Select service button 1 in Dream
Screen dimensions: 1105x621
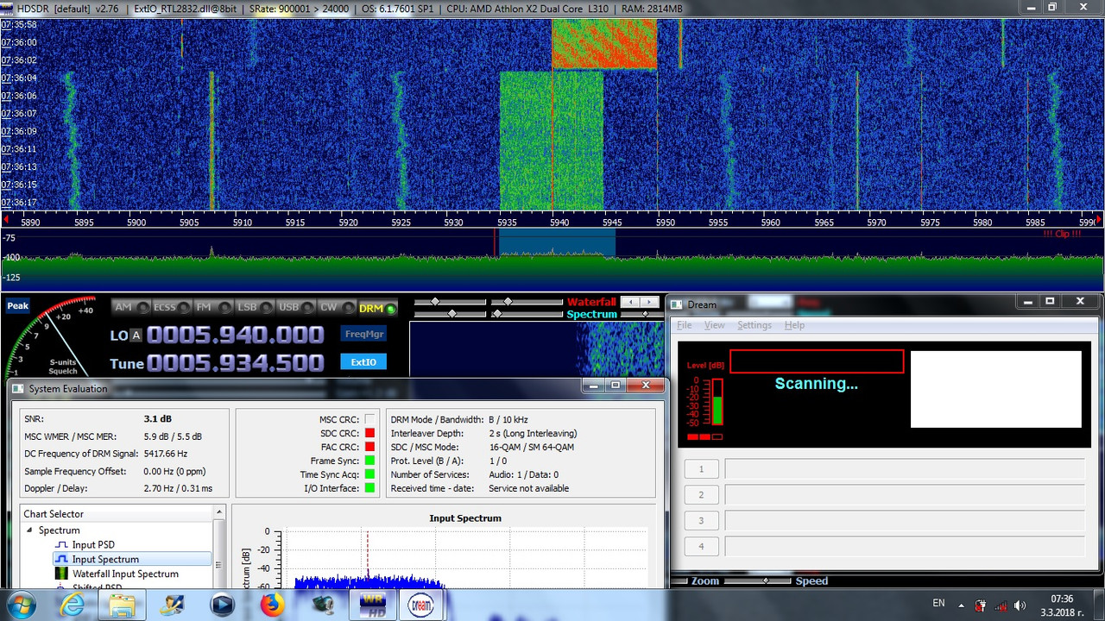coord(701,469)
